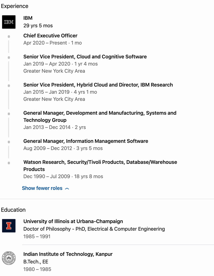This screenshot has height=276, width=214.
Task: Click General Manager, Development and Manufacturing role
Action: [x=100, y=113]
